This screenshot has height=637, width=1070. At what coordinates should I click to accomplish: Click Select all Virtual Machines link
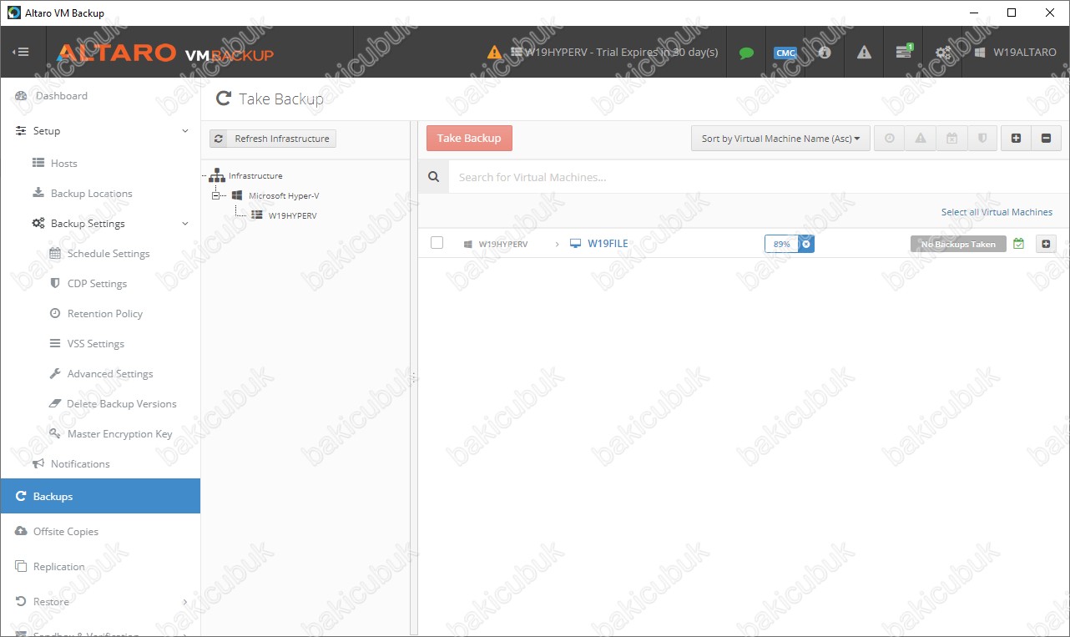coord(997,212)
